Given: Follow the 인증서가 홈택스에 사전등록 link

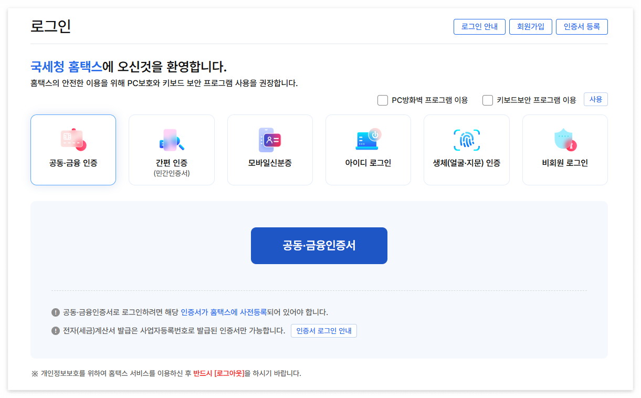Looking at the screenshot, I should [x=224, y=312].
